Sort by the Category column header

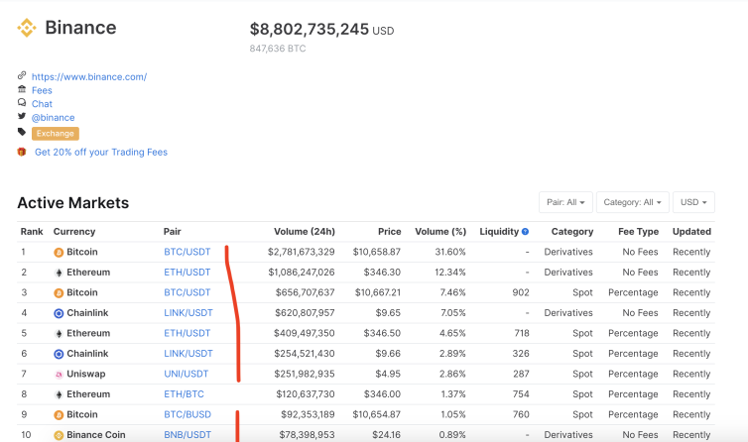click(x=572, y=231)
